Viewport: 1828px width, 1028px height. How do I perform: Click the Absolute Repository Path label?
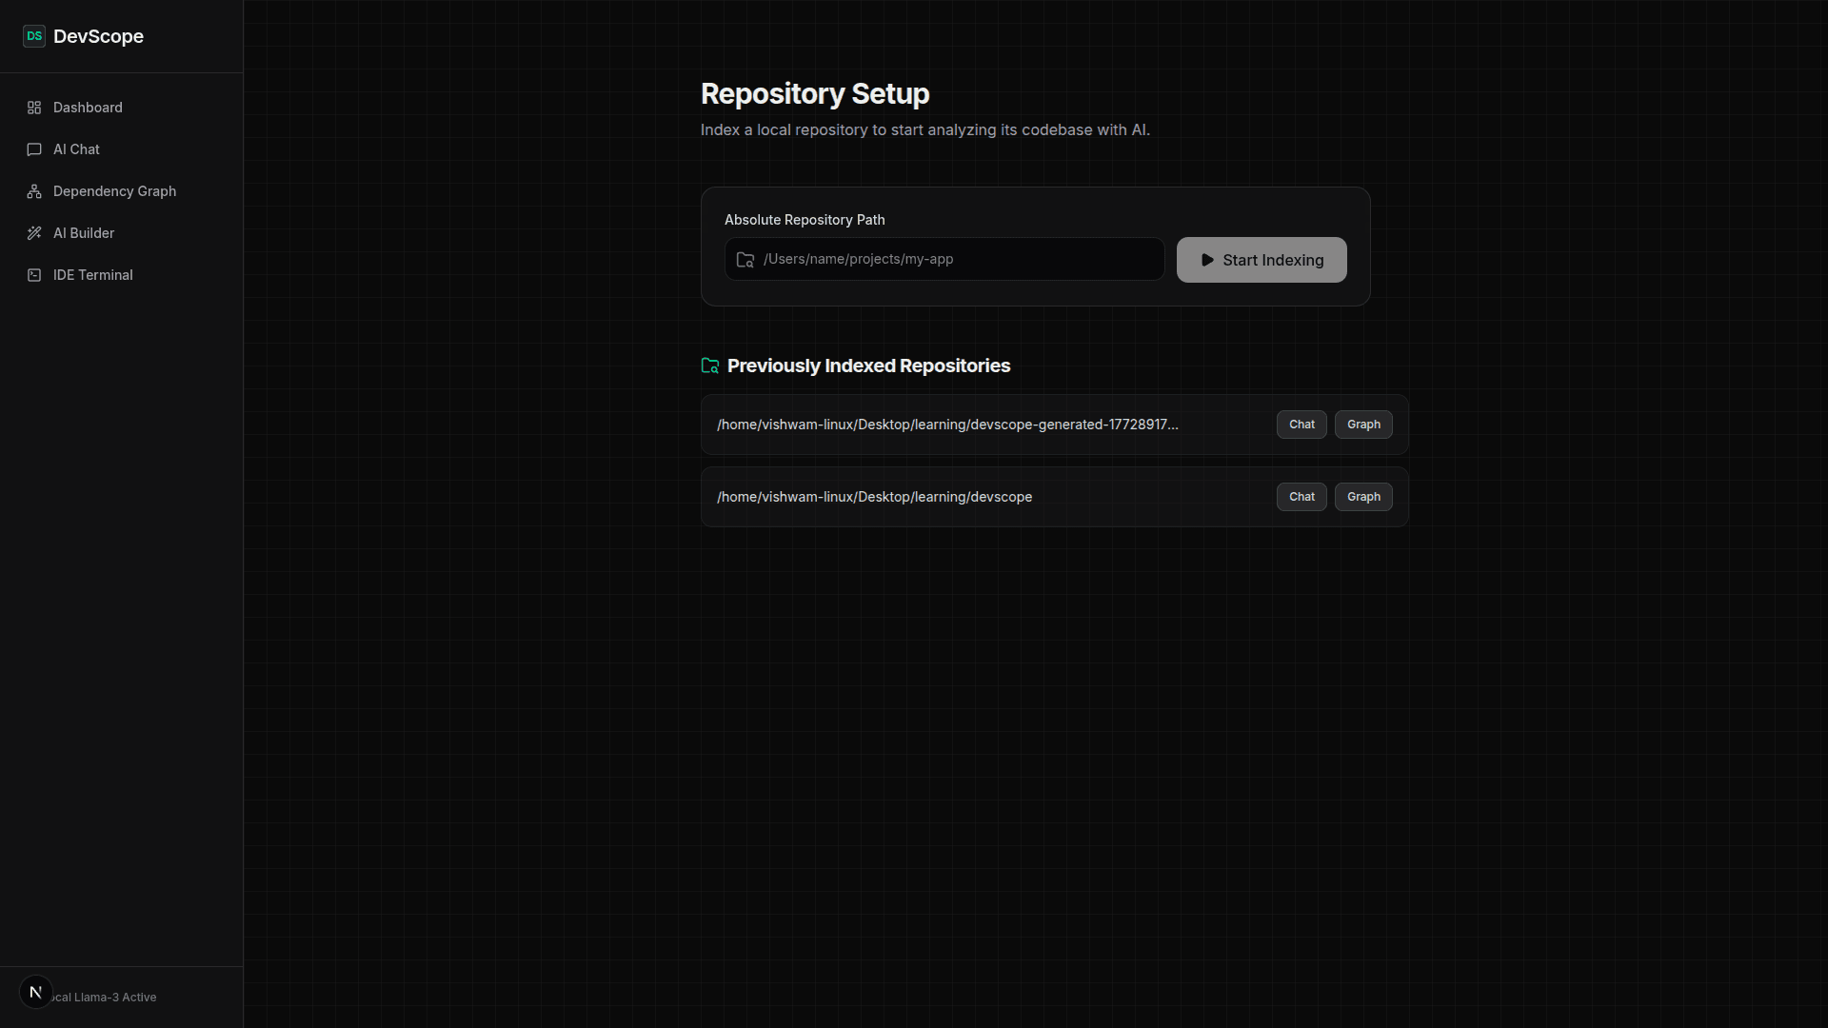pos(805,220)
